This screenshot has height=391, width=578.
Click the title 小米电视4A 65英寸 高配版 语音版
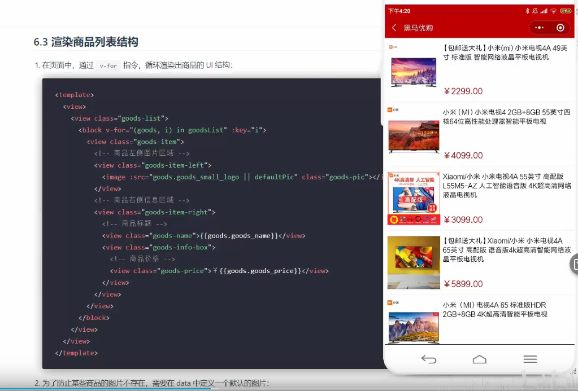(x=506, y=250)
